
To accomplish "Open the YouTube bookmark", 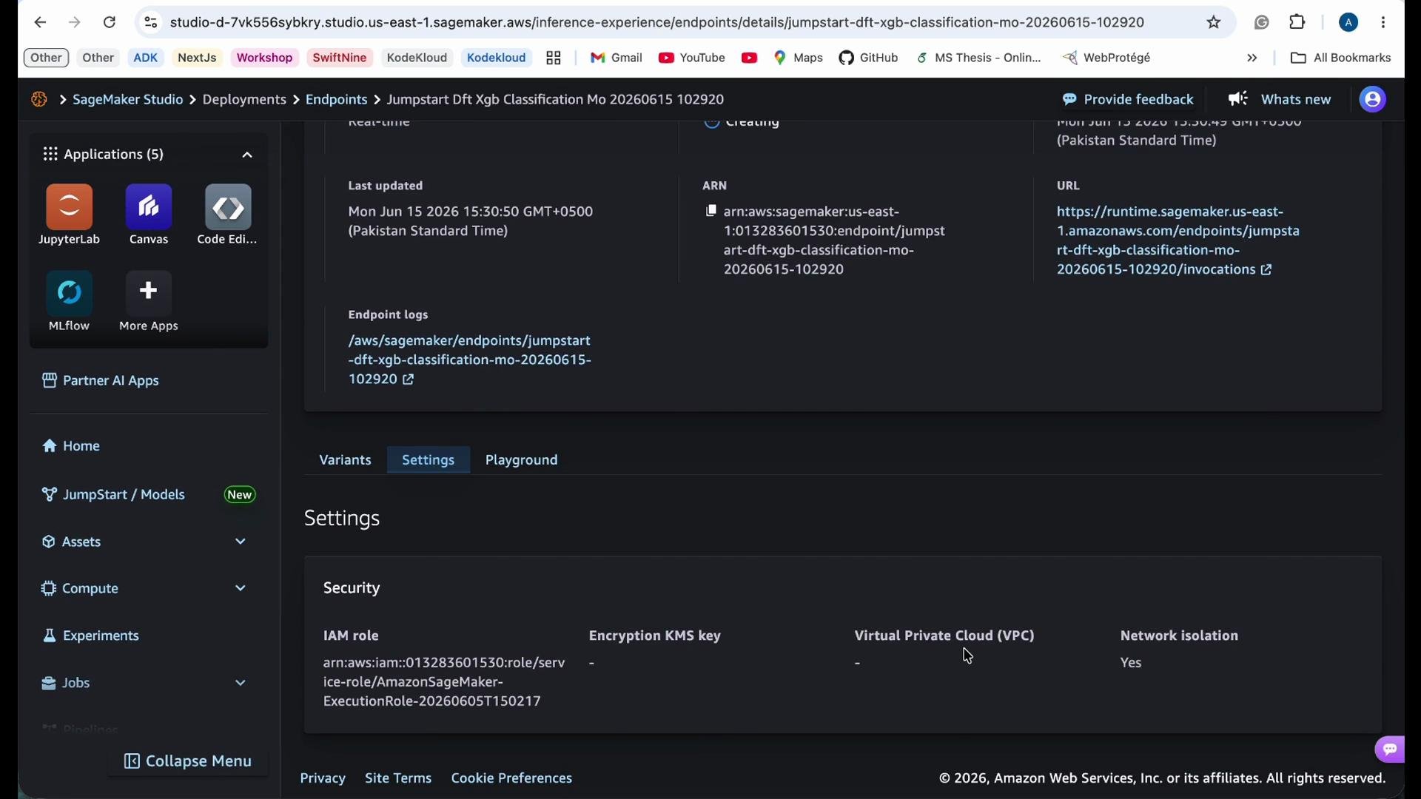I will point(691,58).
